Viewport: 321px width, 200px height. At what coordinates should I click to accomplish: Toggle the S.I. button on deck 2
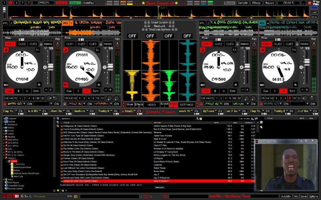point(234,50)
